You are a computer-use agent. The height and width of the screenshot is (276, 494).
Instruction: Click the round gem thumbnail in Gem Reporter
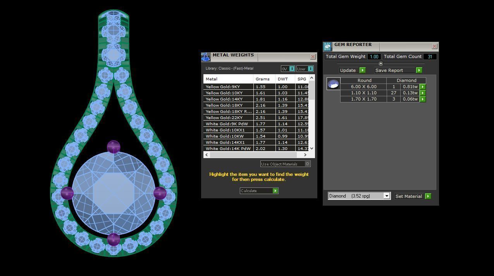click(333, 84)
